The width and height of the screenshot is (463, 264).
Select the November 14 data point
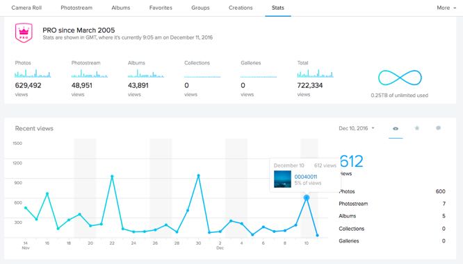point(26,208)
